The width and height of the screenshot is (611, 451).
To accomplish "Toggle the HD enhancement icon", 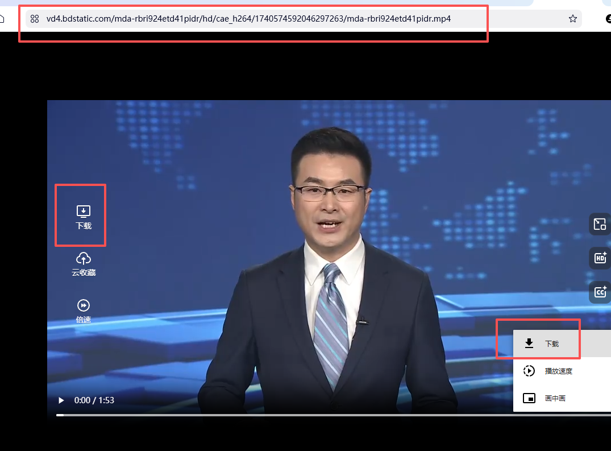I will pyautogui.click(x=600, y=258).
